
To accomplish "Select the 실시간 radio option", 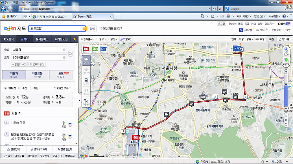I will click(6, 88).
